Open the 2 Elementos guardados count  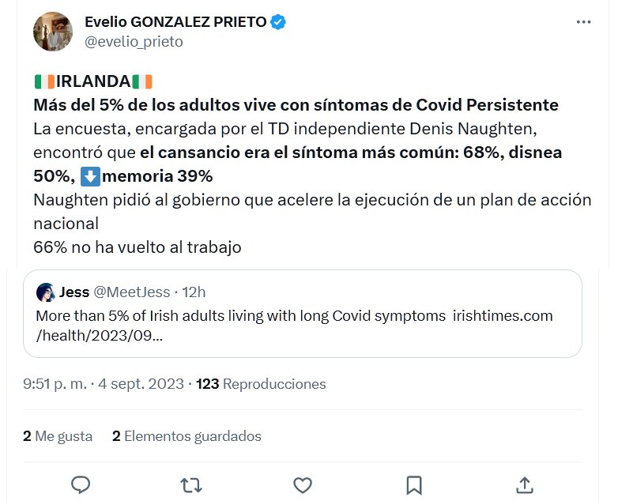(x=187, y=435)
